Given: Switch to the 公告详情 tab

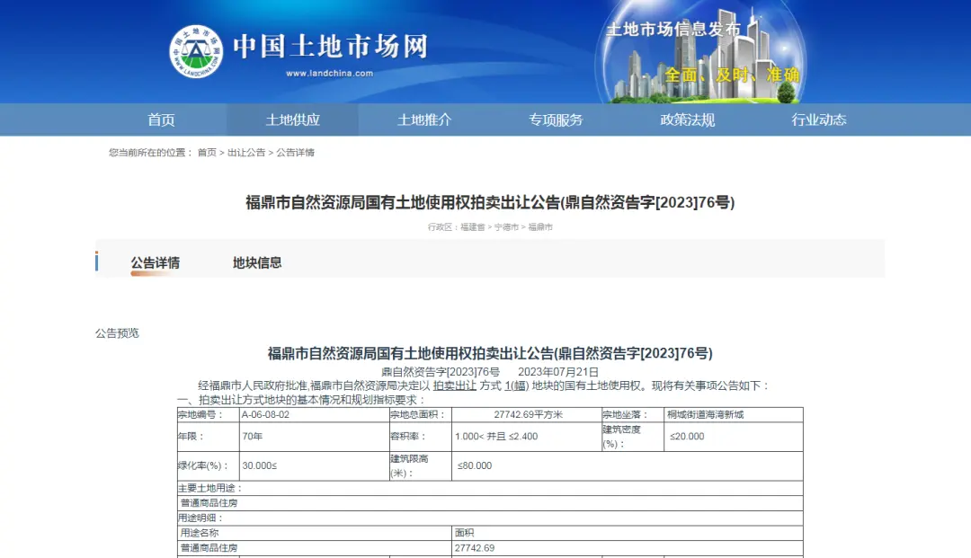Looking at the screenshot, I should click(x=156, y=263).
